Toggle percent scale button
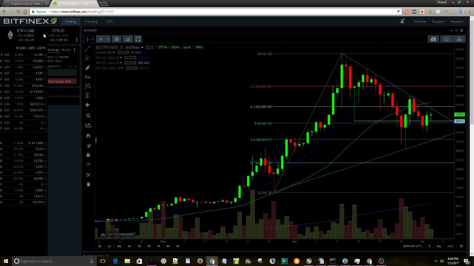The height and width of the screenshot is (266, 474). [429, 246]
